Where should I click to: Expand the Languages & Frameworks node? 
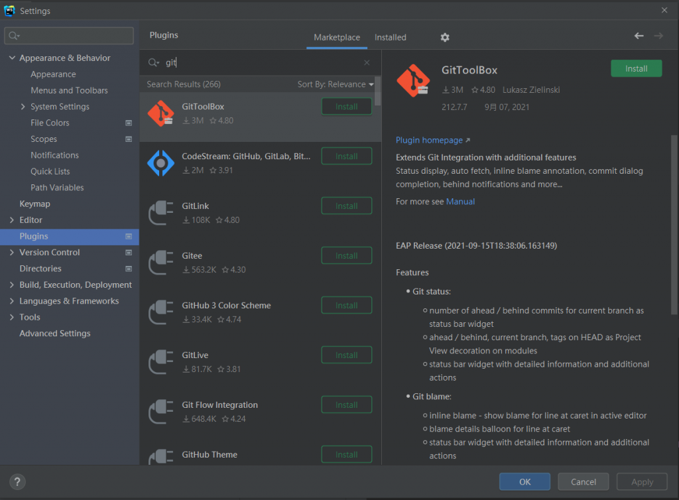[12, 301]
